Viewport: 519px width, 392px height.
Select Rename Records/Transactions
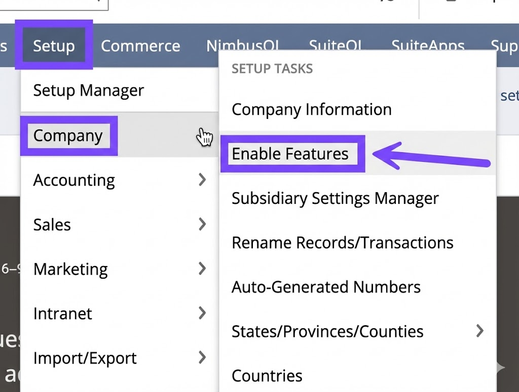[342, 243]
